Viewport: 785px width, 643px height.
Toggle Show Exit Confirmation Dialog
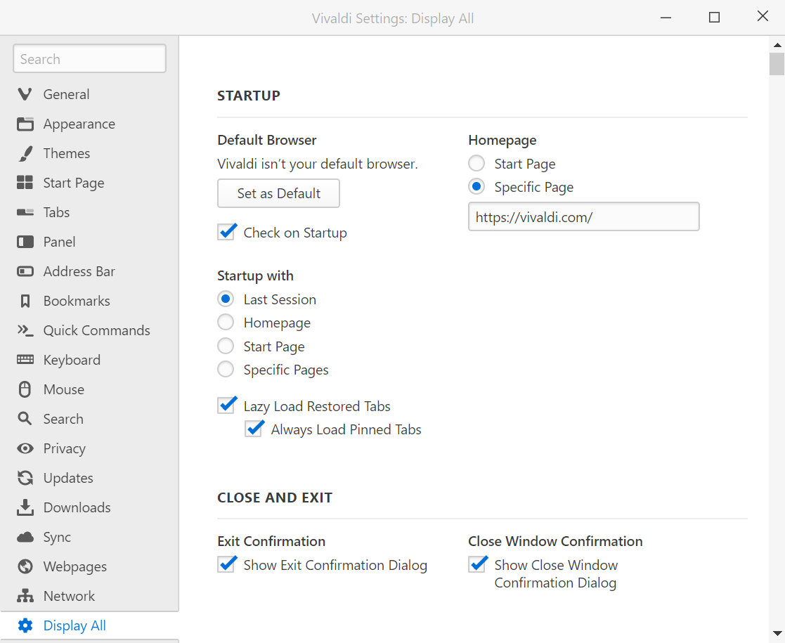pos(227,564)
